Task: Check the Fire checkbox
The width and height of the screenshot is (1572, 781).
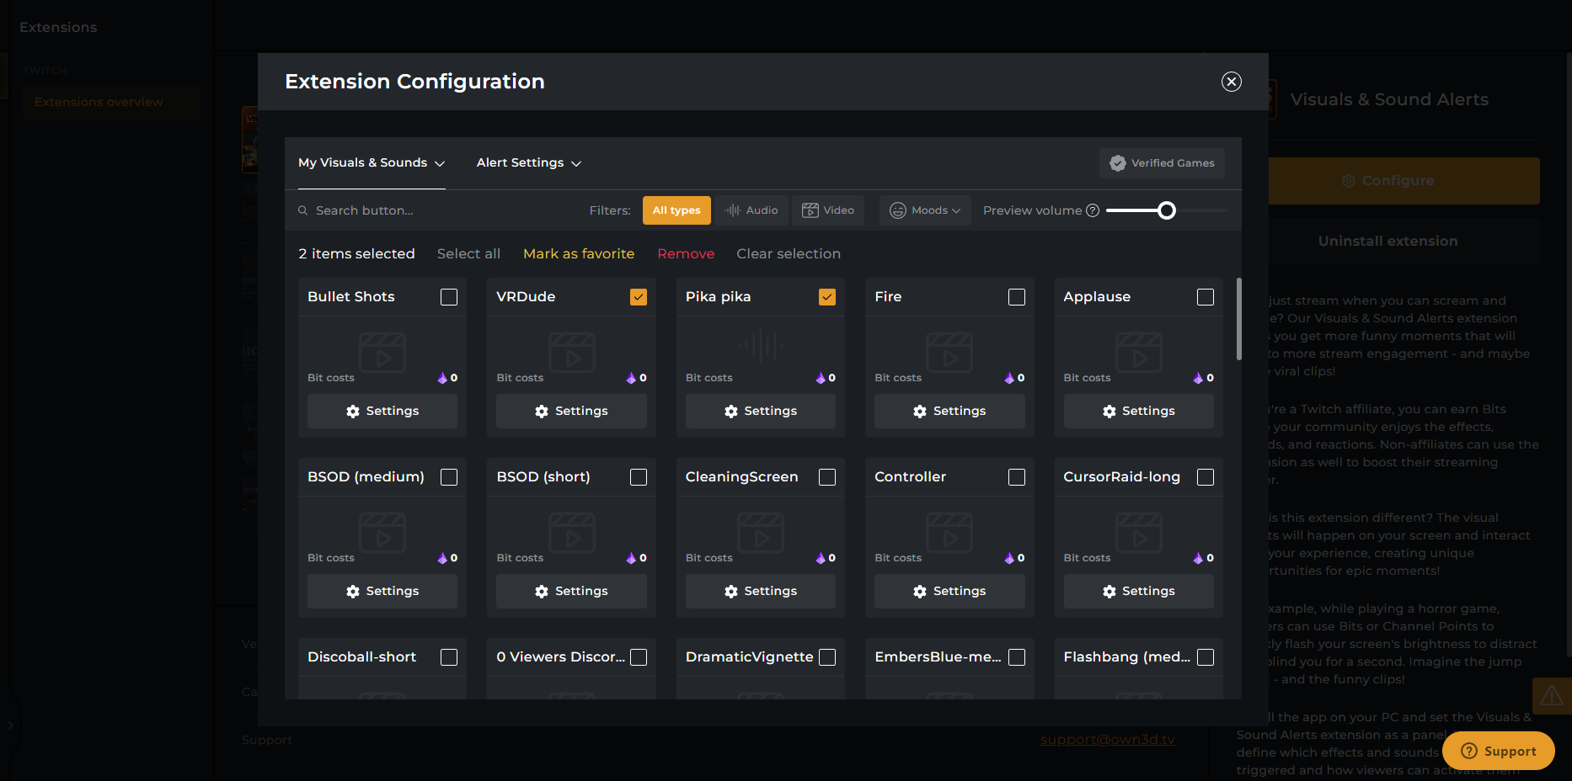Action: 1017,297
